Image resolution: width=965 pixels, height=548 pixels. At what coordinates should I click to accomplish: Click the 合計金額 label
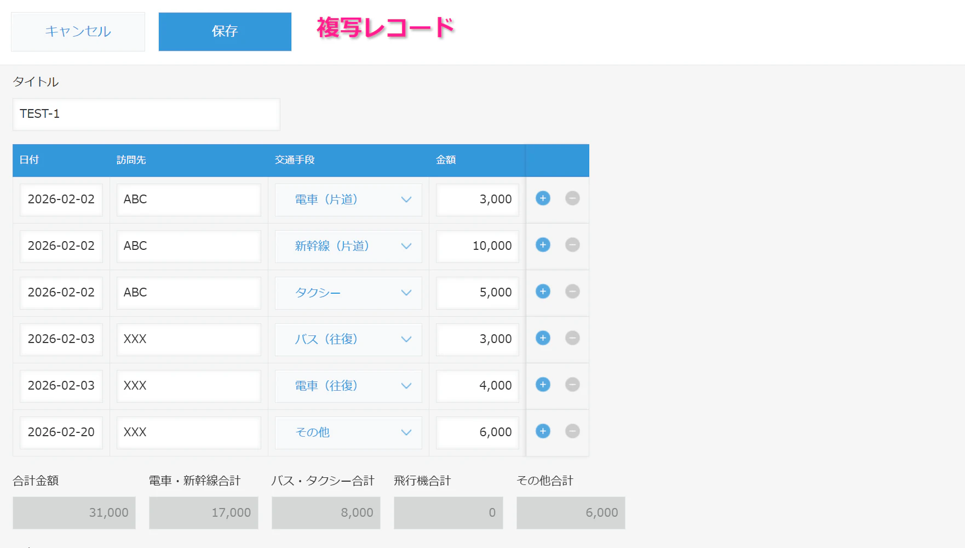(36, 481)
